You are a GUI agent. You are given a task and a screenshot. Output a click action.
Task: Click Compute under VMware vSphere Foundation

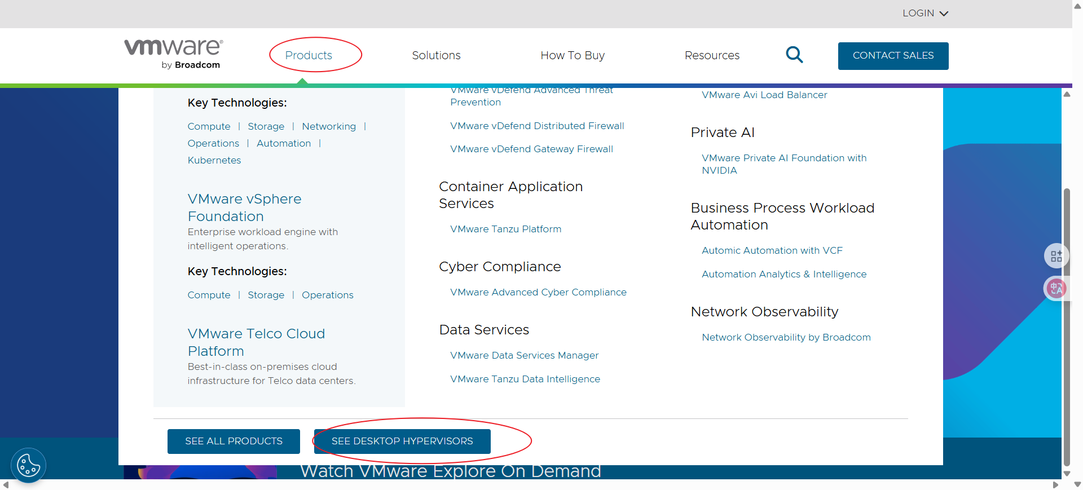point(209,295)
